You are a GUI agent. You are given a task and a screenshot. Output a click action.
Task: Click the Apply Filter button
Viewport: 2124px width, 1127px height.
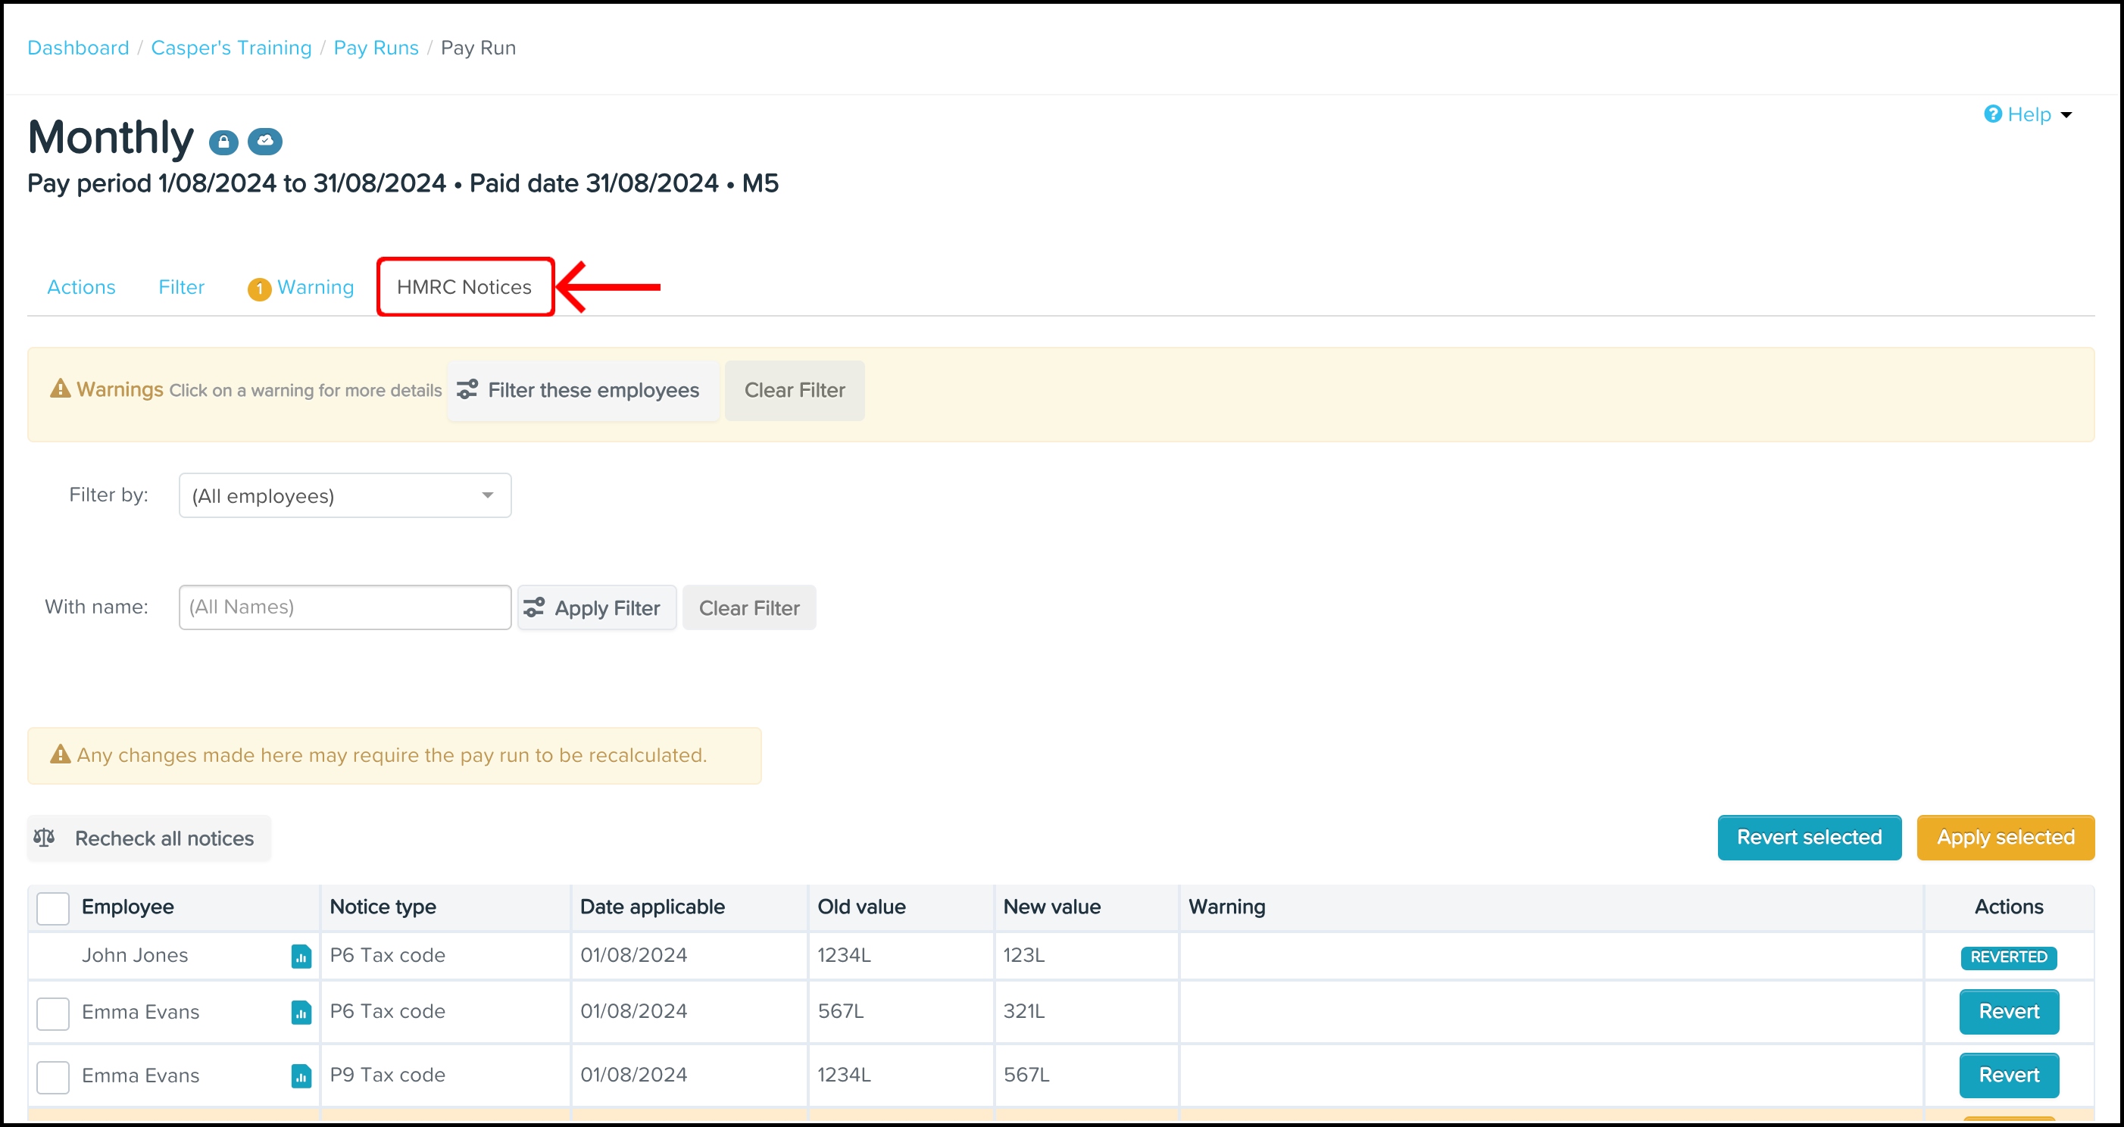click(597, 607)
